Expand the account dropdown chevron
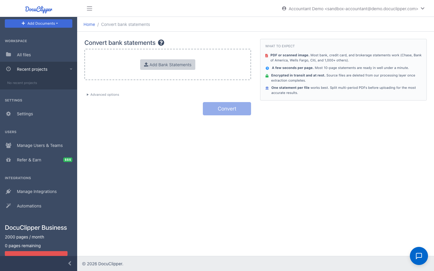 (423, 8)
